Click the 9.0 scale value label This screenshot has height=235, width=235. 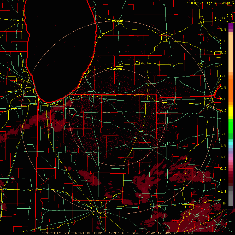point(223,41)
